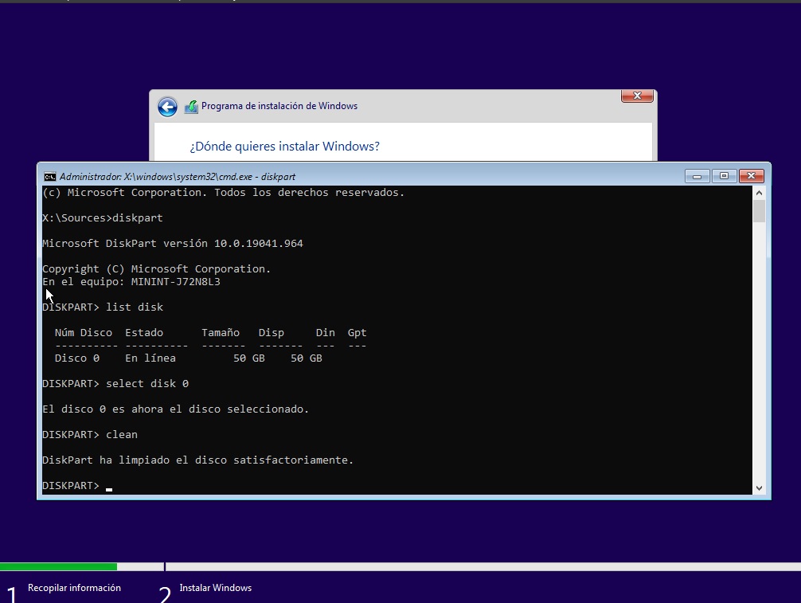Viewport: 801px width, 603px height.
Task: Click the Windows Setup installer icon
Action: (191, 107)
